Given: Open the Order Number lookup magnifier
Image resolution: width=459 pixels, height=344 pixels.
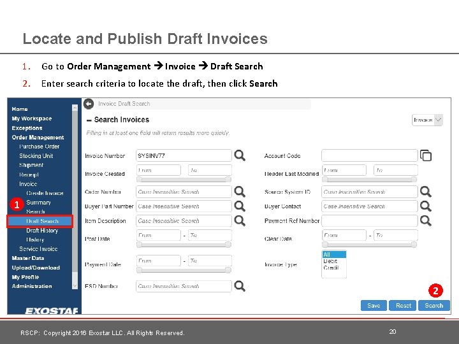Looking at the screenshot, I should [240, 192].
